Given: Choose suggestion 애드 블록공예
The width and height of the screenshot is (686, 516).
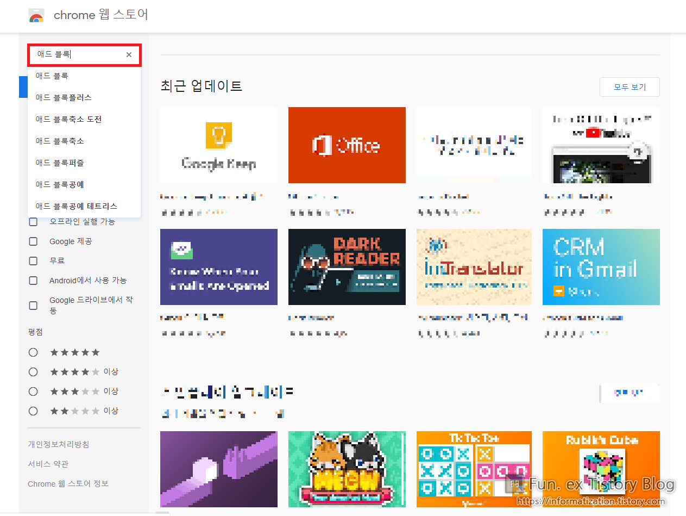Looking at the screenshot, I should pyautogui.click(x=84, y=185).
